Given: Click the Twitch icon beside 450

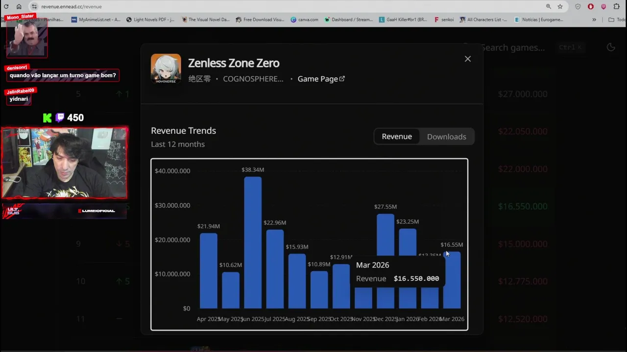Looking at the screenshot, I should pos(60,117).
